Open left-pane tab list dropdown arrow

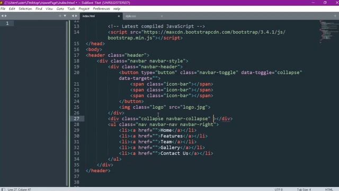point(65,16)
